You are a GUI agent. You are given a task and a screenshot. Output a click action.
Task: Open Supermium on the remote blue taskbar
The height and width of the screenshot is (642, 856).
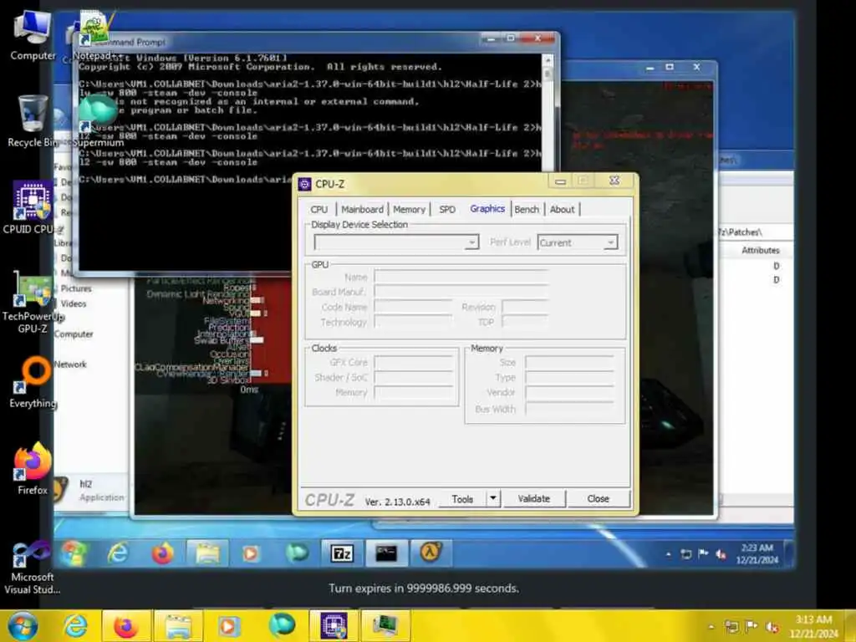297,553
